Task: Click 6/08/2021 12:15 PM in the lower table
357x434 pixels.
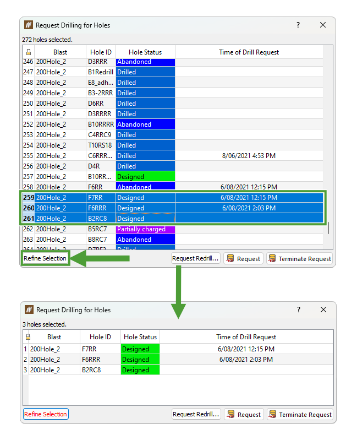Action: 246,349
